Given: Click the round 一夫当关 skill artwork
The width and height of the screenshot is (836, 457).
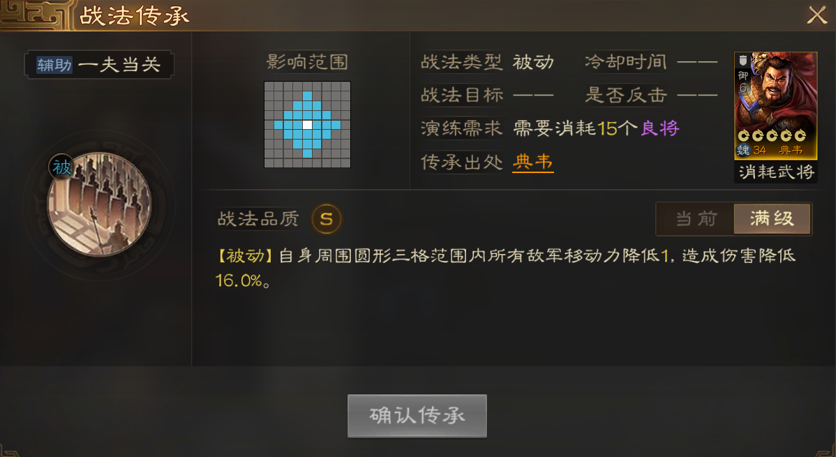Looking at the screenshot, I should tap(100, 204).
